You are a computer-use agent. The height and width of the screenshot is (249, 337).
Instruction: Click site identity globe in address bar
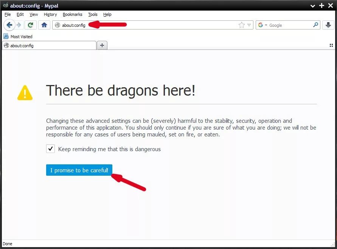57,25
